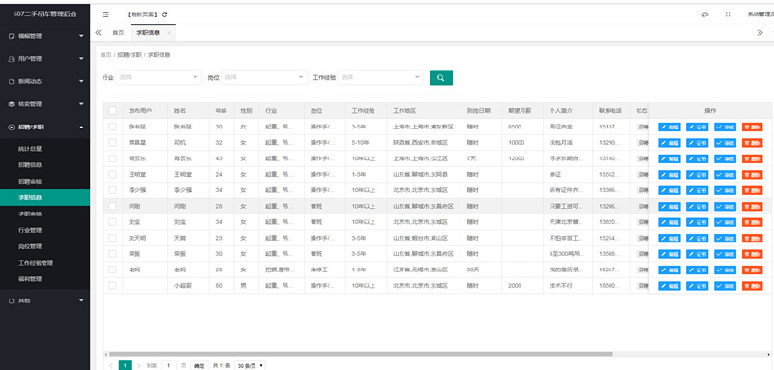Check the box for the 李少强 row
Screen dimensions: 774x370
click(112, 190)
